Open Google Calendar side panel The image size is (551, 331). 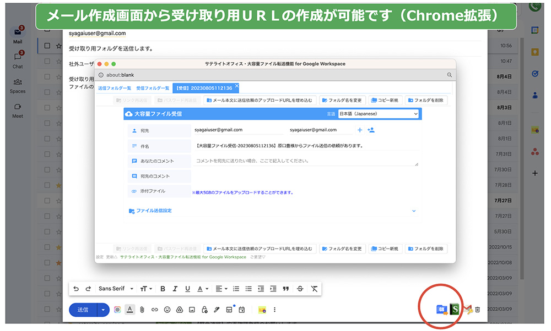(x=535, y=30)
